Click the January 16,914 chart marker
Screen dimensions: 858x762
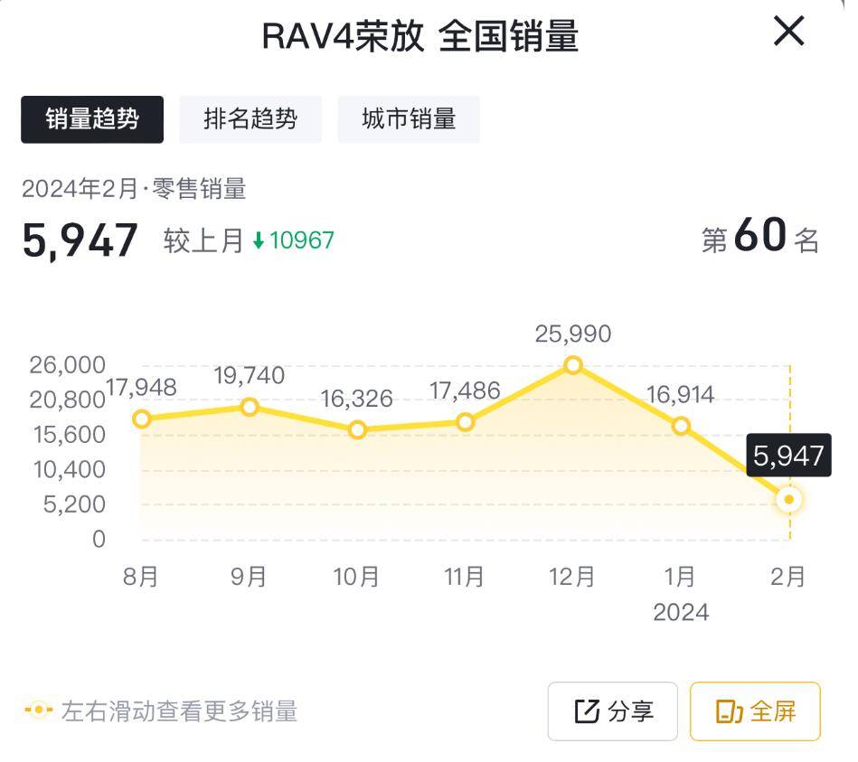(x=681, y=425)
